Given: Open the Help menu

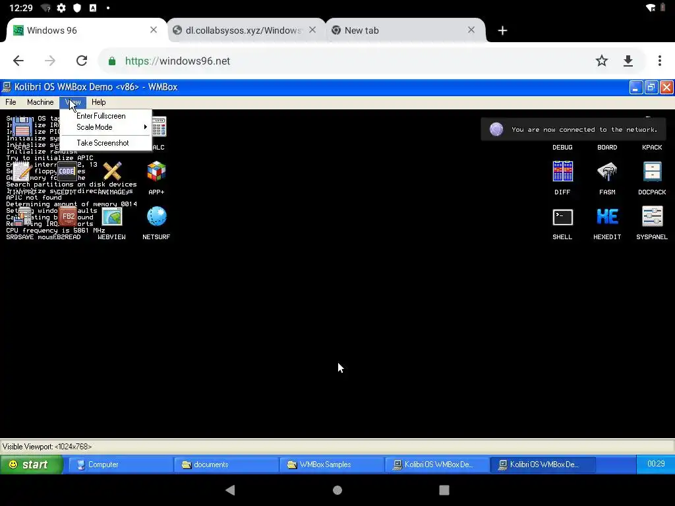Looking at the screenshot, I should 99,102.
